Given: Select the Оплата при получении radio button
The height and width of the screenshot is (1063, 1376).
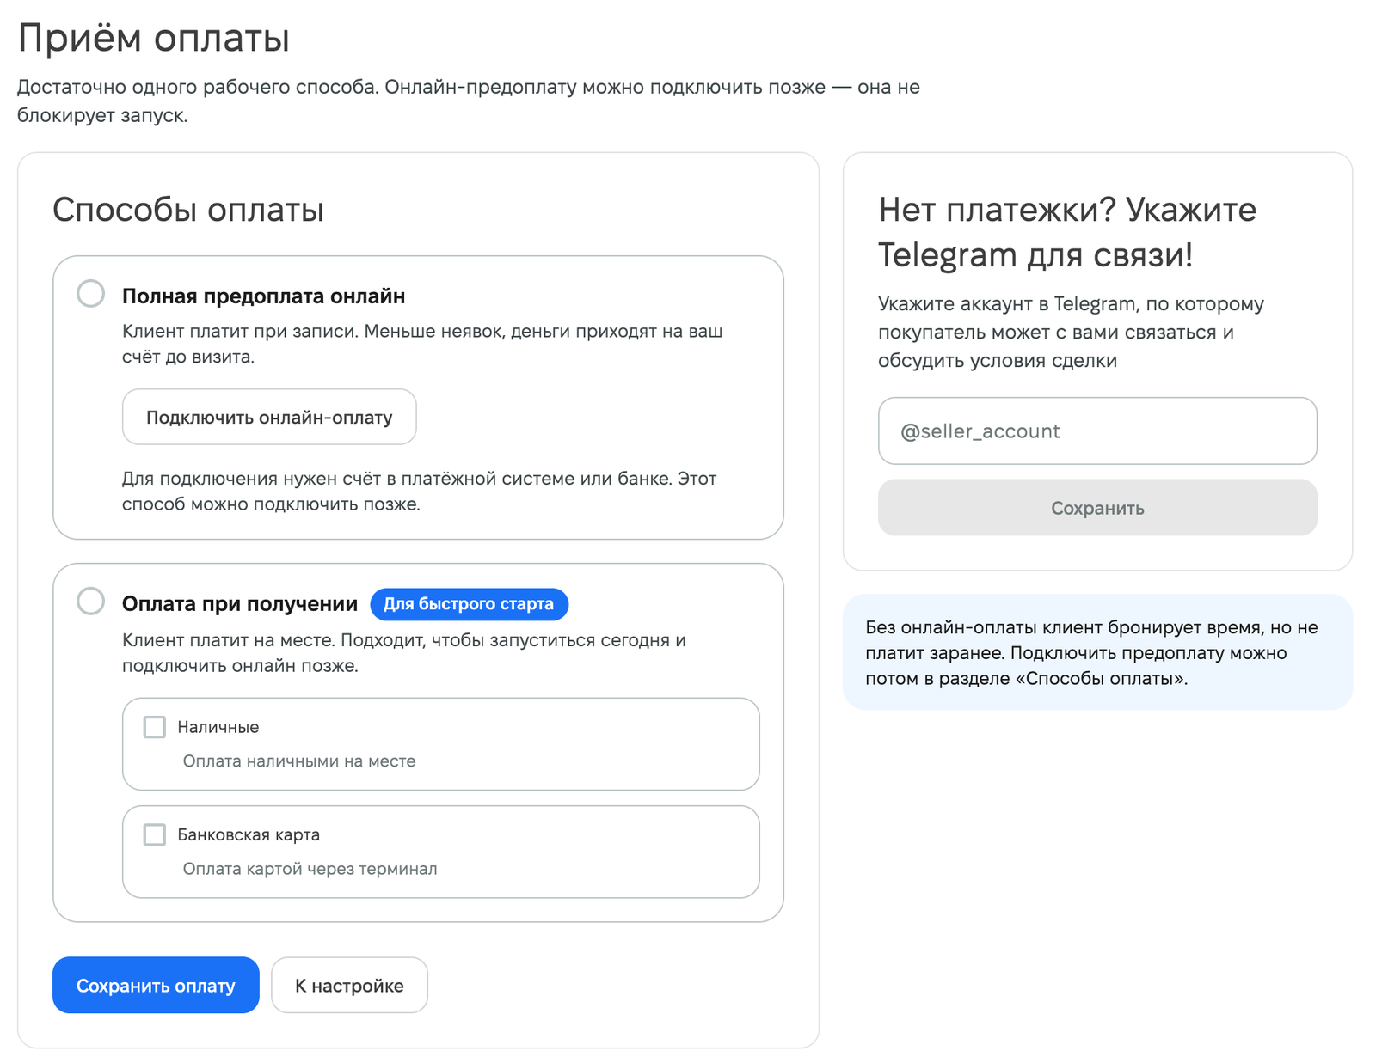Looking at the screenshot, I should tap(90, 602).
